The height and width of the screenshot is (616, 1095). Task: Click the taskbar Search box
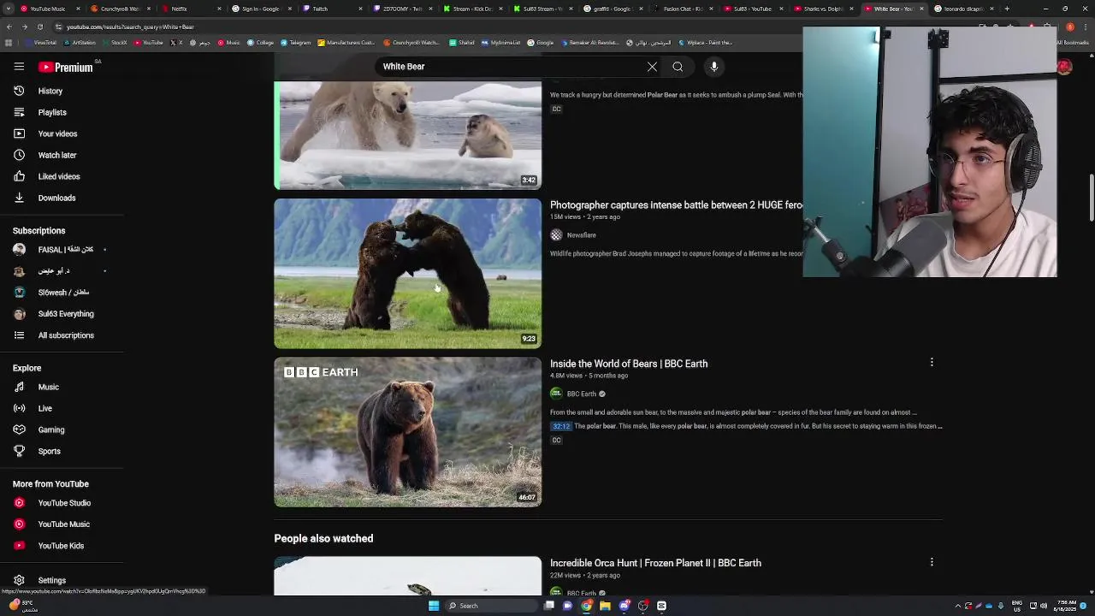click(490, 606)
